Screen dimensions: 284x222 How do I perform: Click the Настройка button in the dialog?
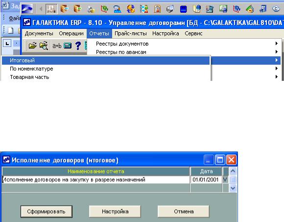pyautogui.click(x=115, y=212)
